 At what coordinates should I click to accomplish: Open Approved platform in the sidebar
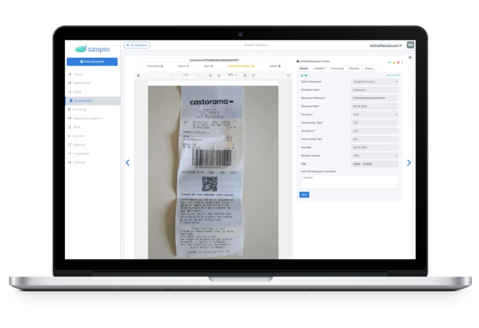pos(85,118)
